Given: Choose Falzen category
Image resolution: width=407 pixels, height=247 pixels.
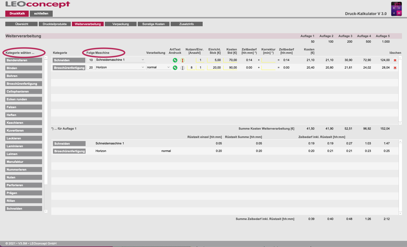Looking at the screenshot, I should point(24,107).
